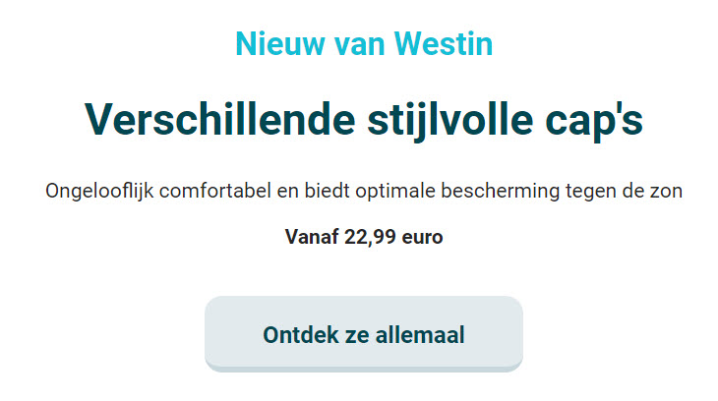The image size is (718, 401).
Task: Click the word 'Verschillende' in the headline
Action: [x=220, y=120]
